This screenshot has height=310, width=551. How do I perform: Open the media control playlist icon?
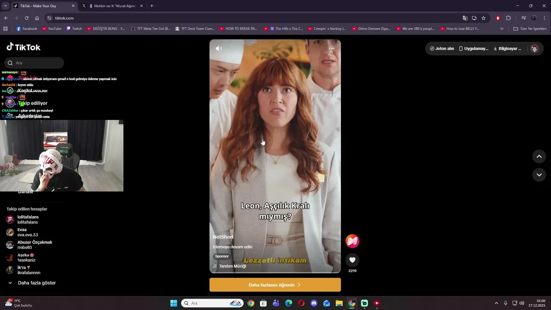coord(523,18)
